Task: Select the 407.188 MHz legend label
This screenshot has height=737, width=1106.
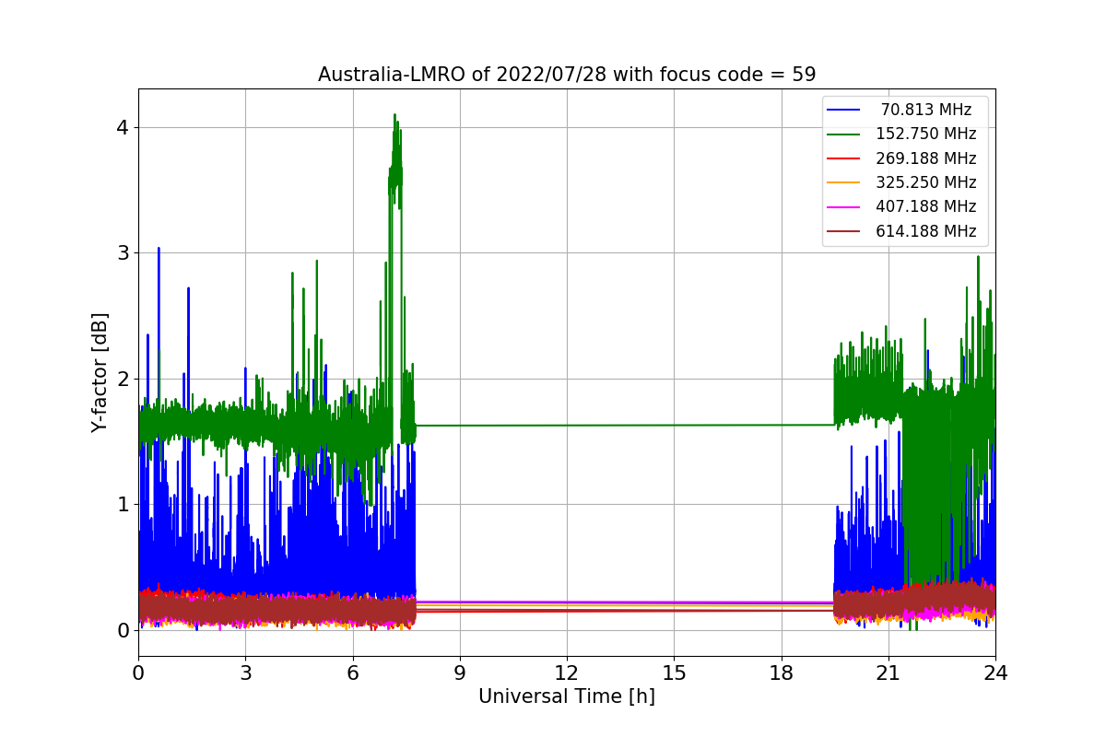Action: click(926, 207)
